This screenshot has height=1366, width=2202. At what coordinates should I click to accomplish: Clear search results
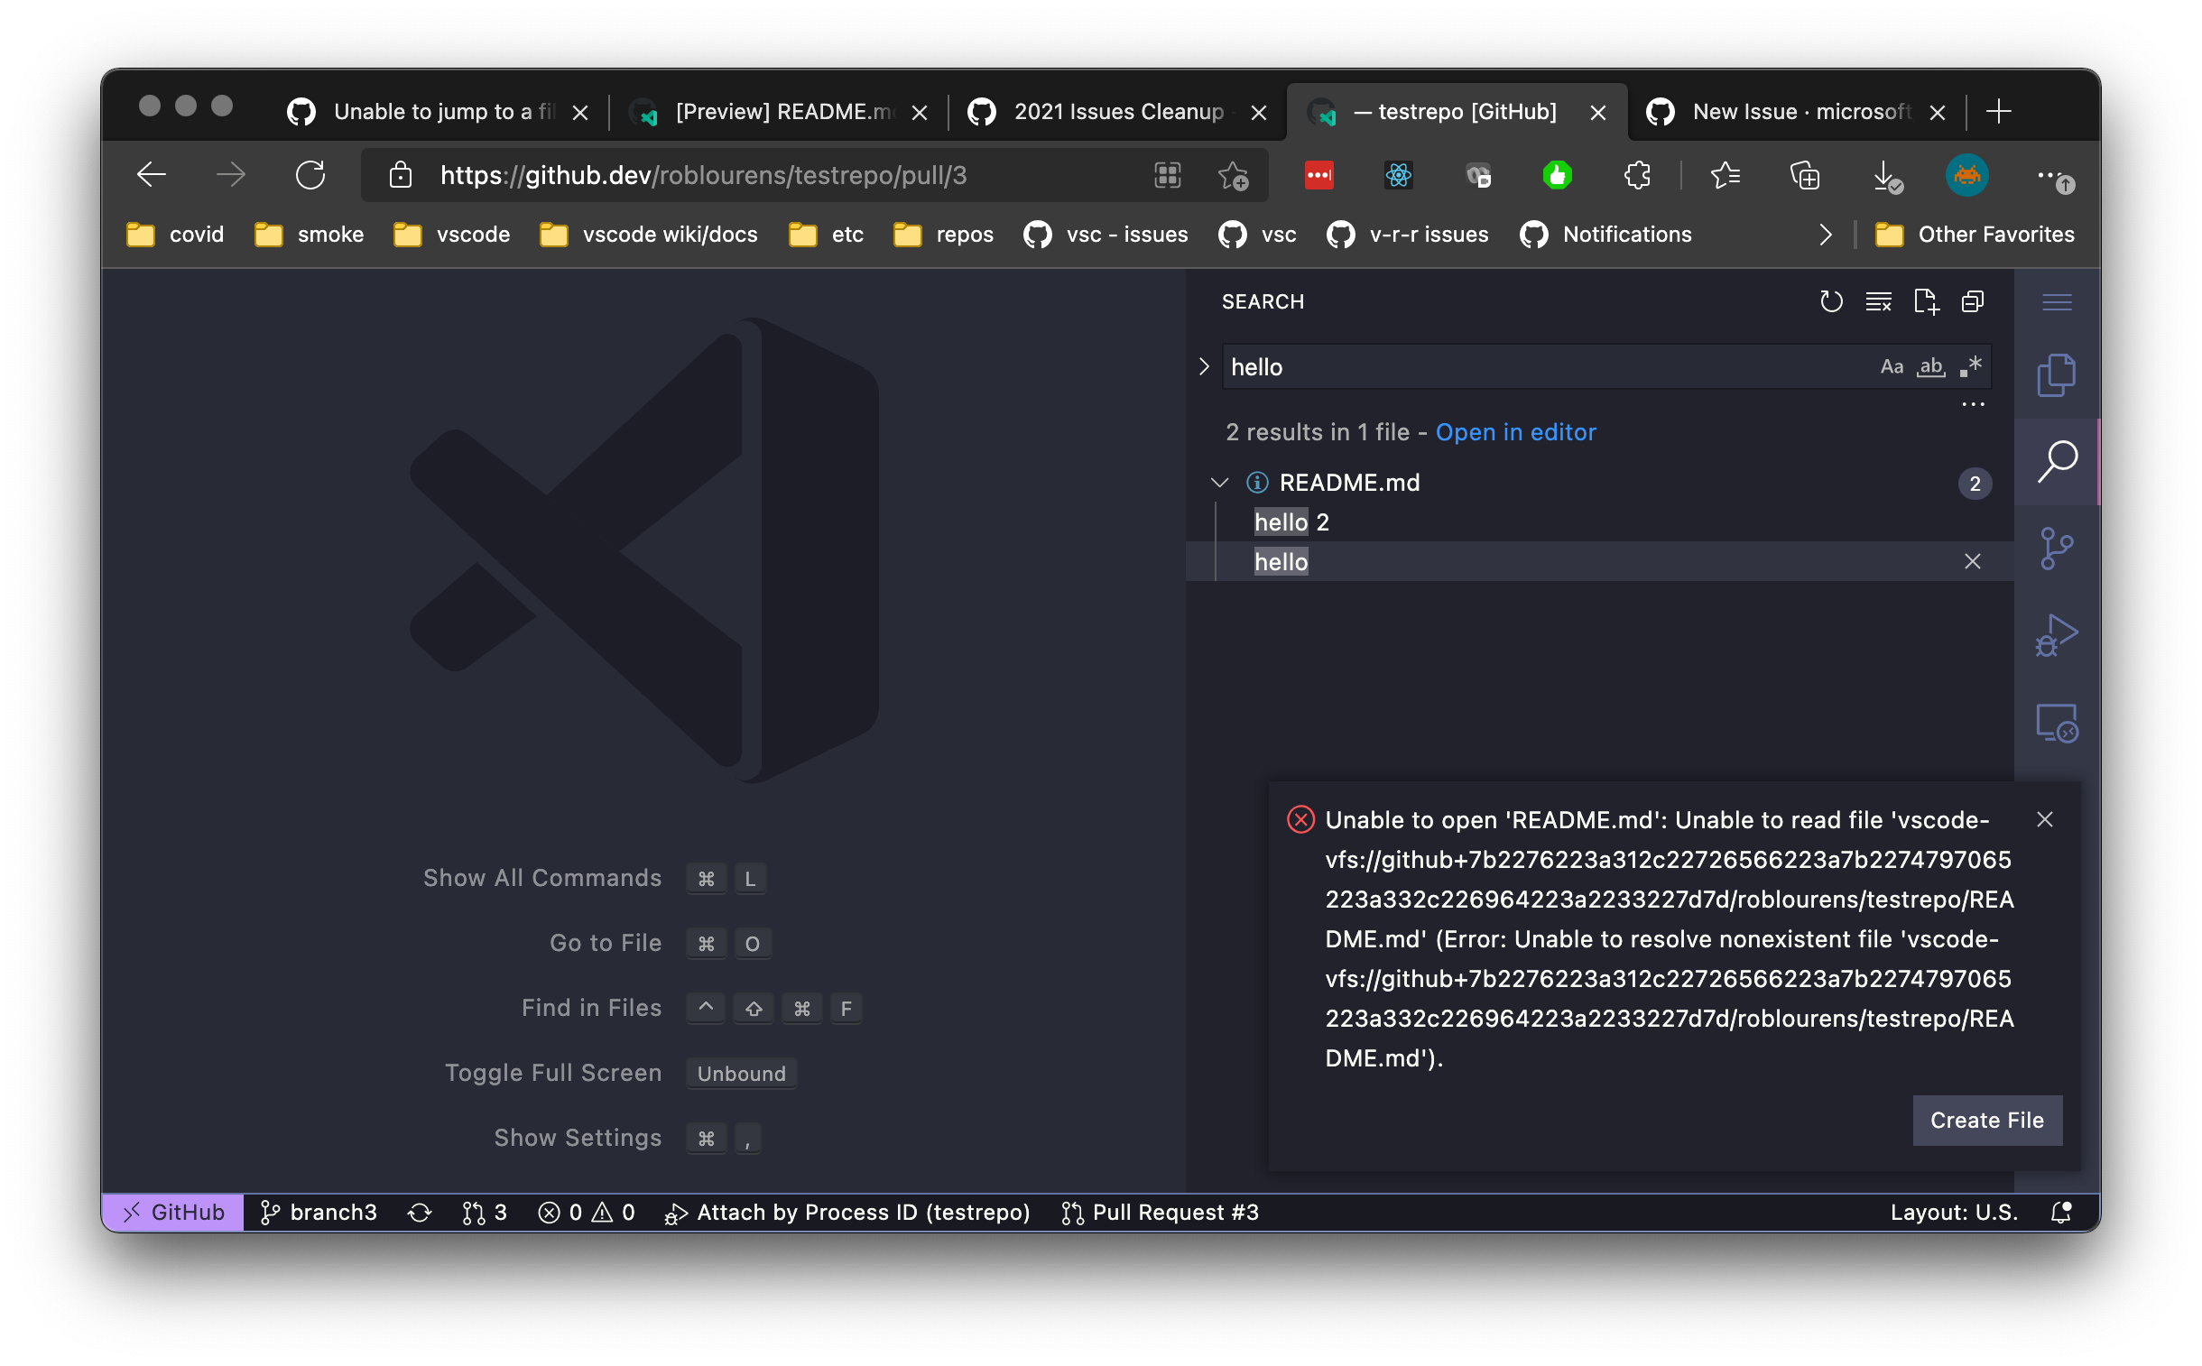click(x=1878, y=301)
